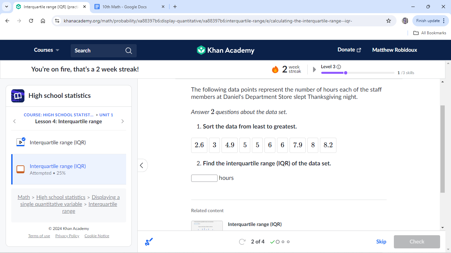This screenshot has width=451, height=253.
Task: Click the page vertical scrollbar thumb
Action: (442, 149)
